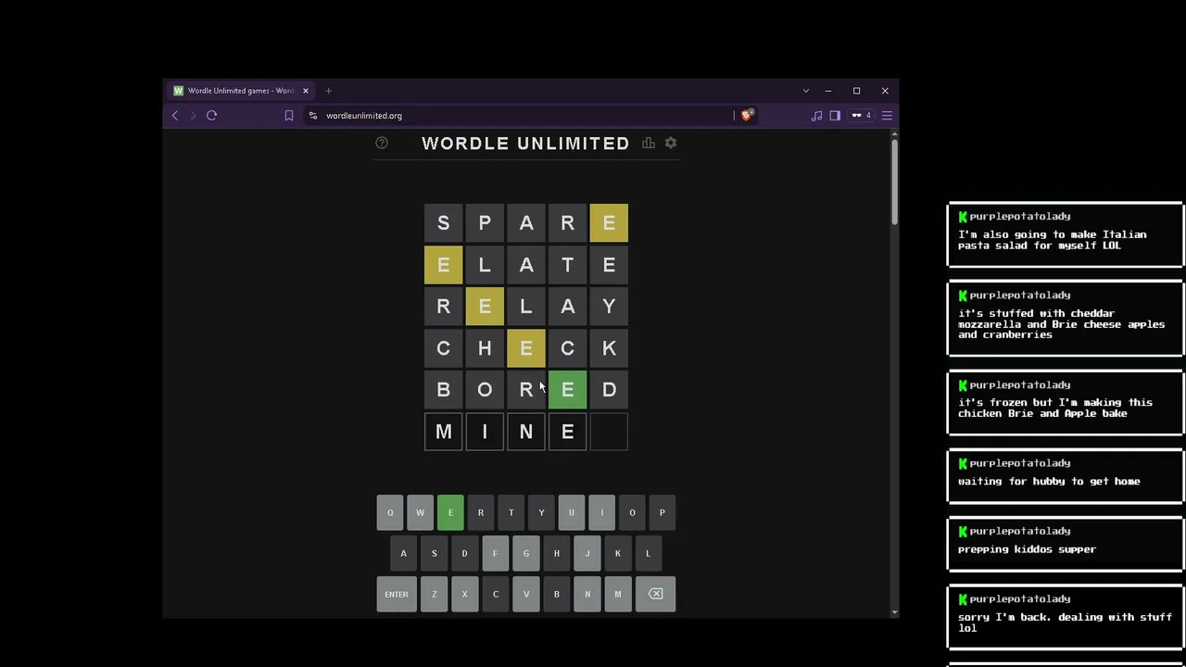Tap the W key on keyboard

[x=420, y=512]
